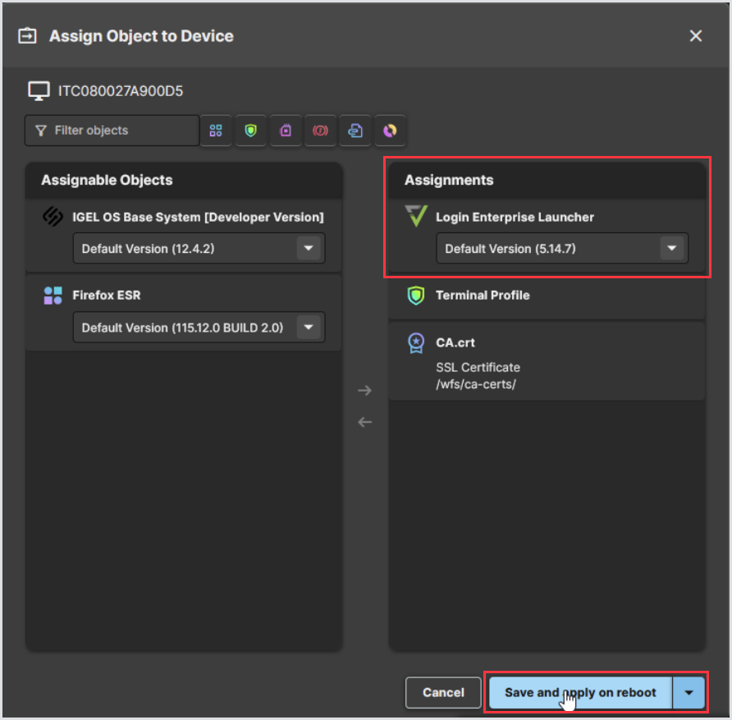Click the Login Enterprise Launcher checkmark icon
This screenshot has height=720, width=732.
(x=417, y=218)
